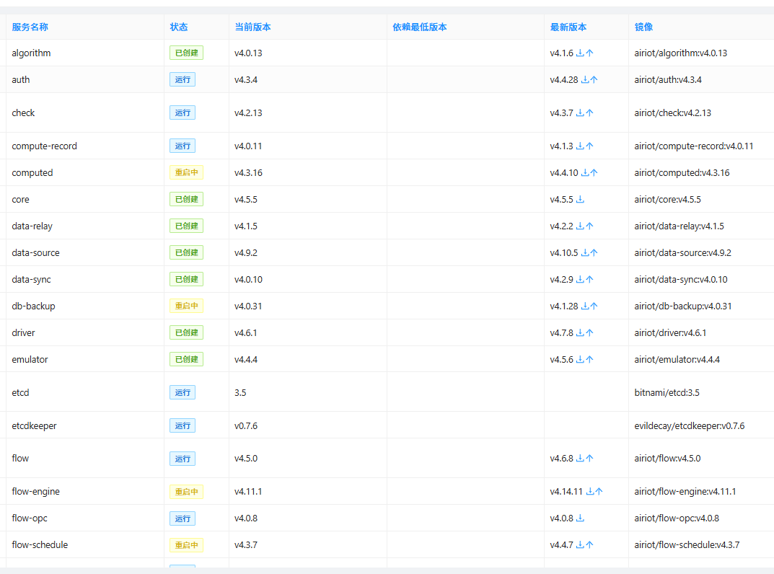Click download icon for flow-opc v4.0.8
This screenshot has width=774, height=574.
click(581, 518)
